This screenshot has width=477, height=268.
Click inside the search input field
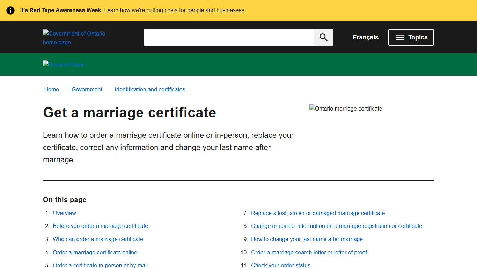pyautogui.click(x=229, y=37)
